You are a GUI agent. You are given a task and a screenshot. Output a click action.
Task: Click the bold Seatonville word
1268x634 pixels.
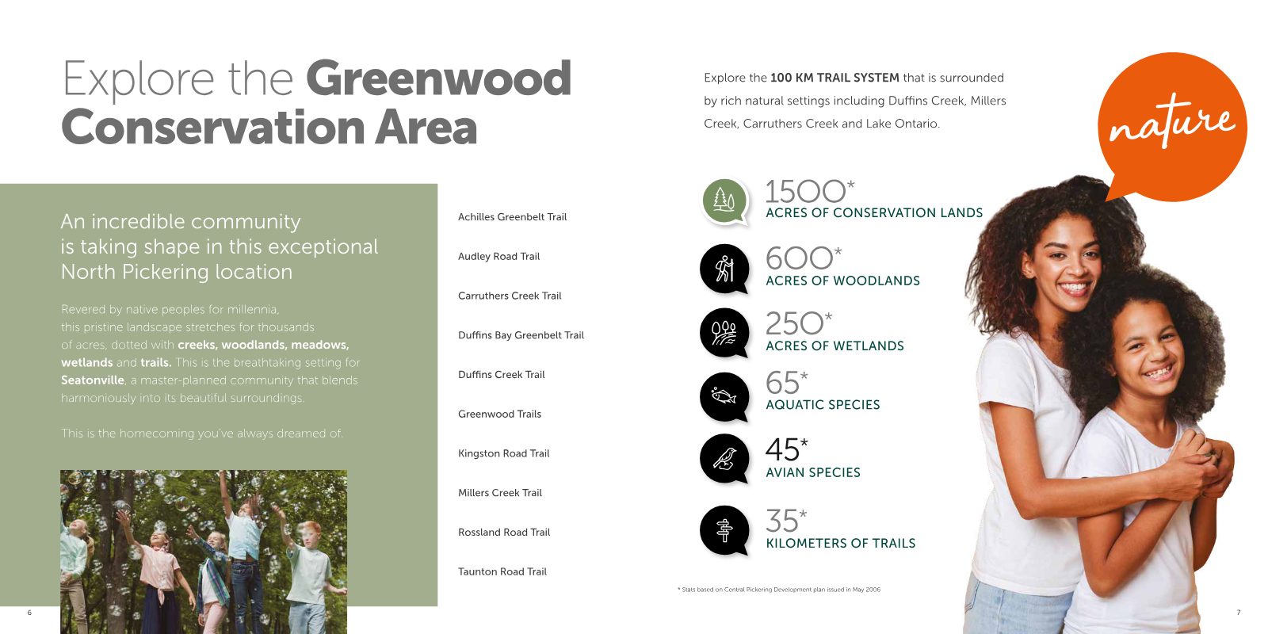click(x=93, y=380)
